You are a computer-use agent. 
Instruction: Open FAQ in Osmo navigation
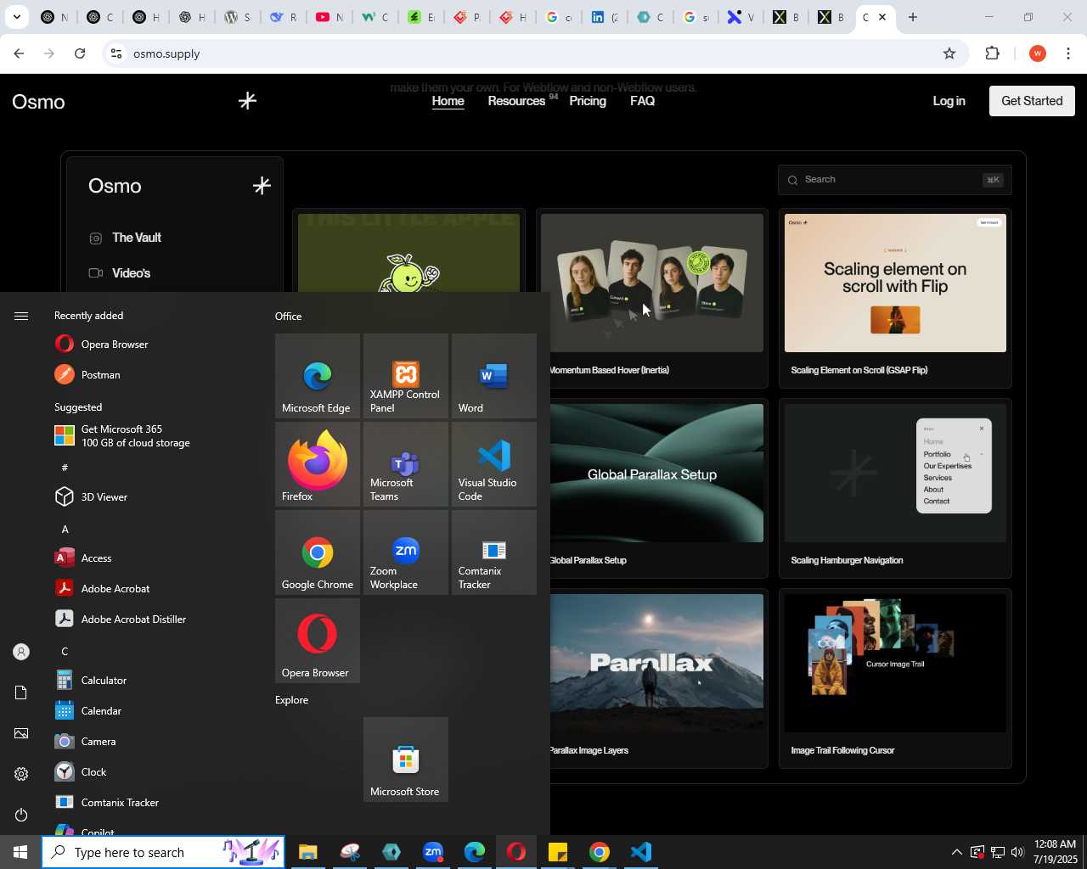click(x=642, y=101)
